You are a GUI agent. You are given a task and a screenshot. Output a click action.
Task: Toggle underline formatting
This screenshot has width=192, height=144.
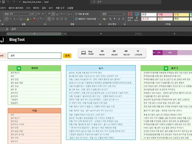point(14,19)
